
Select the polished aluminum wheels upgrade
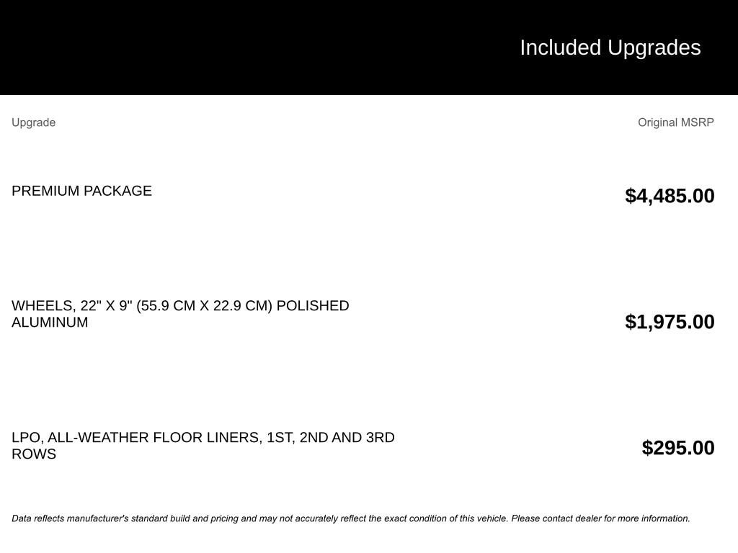click(180, 314)
